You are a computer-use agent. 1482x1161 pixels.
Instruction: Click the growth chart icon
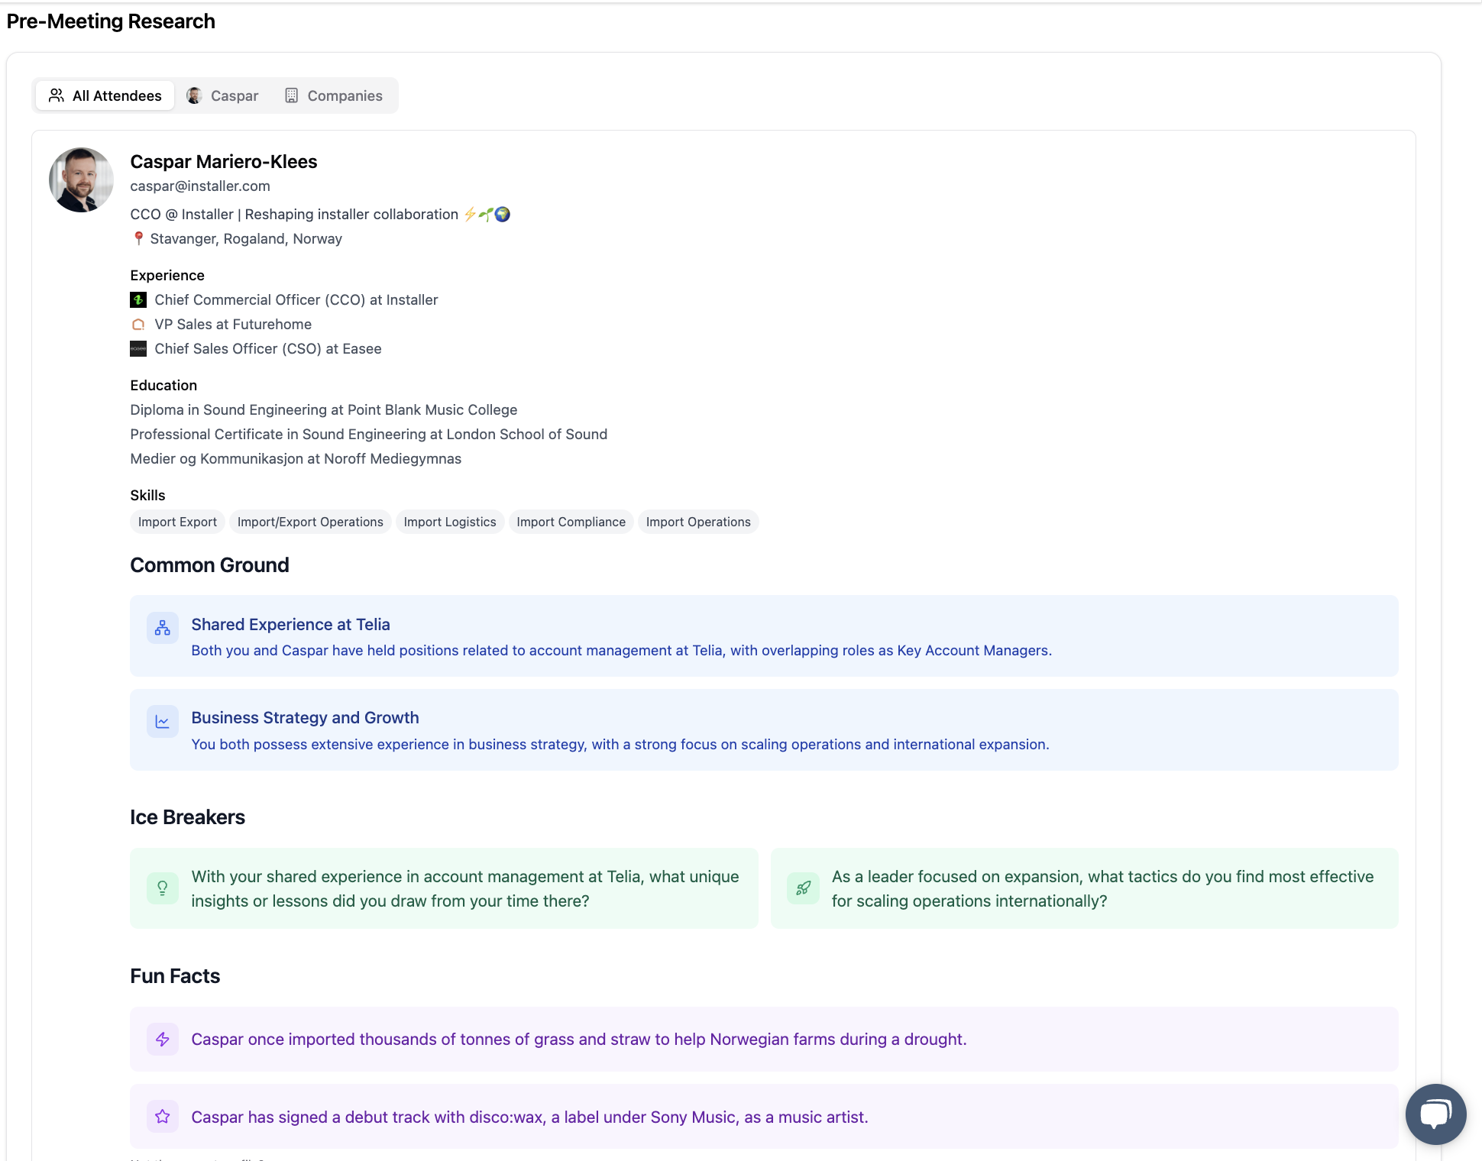click(x=163, y=721)
